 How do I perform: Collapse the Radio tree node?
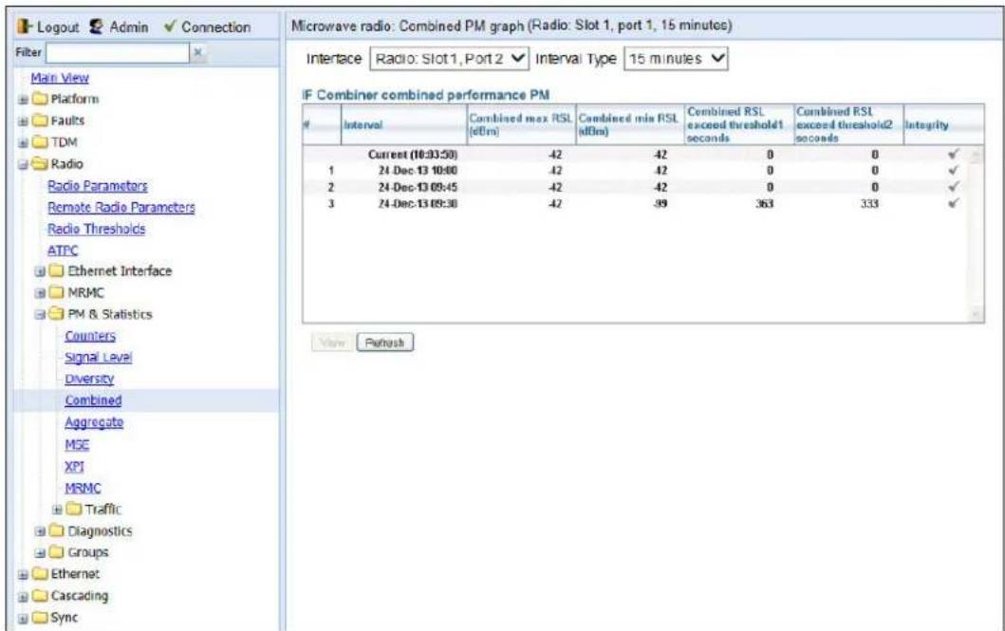point(23,165)
